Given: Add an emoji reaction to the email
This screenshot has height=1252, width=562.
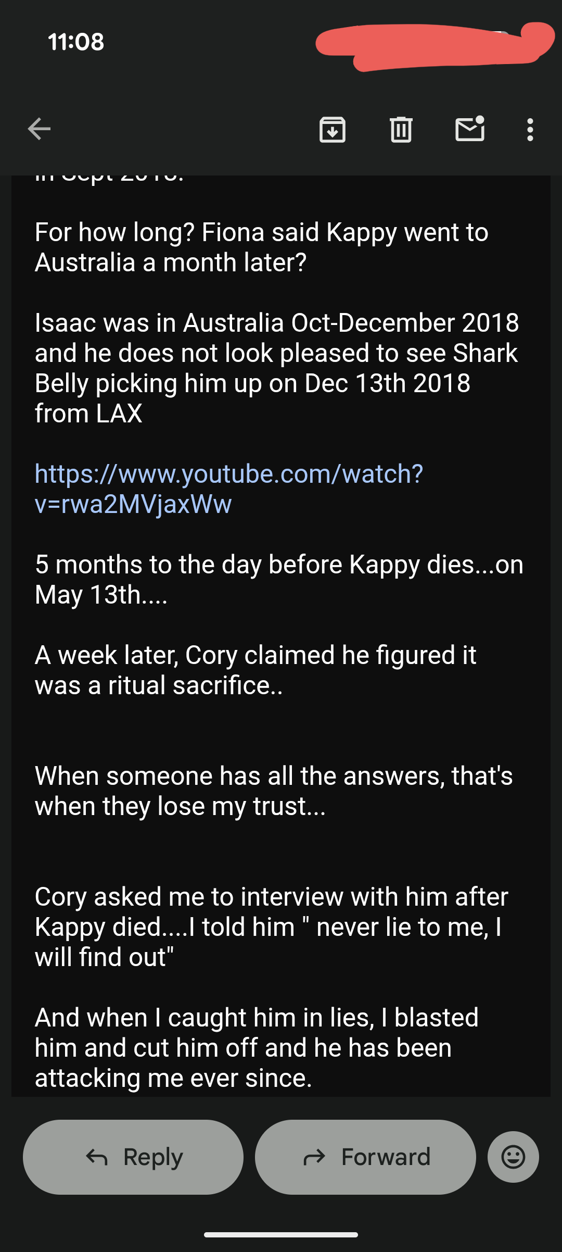Looking at the screenshot, I should [513, 1157].
